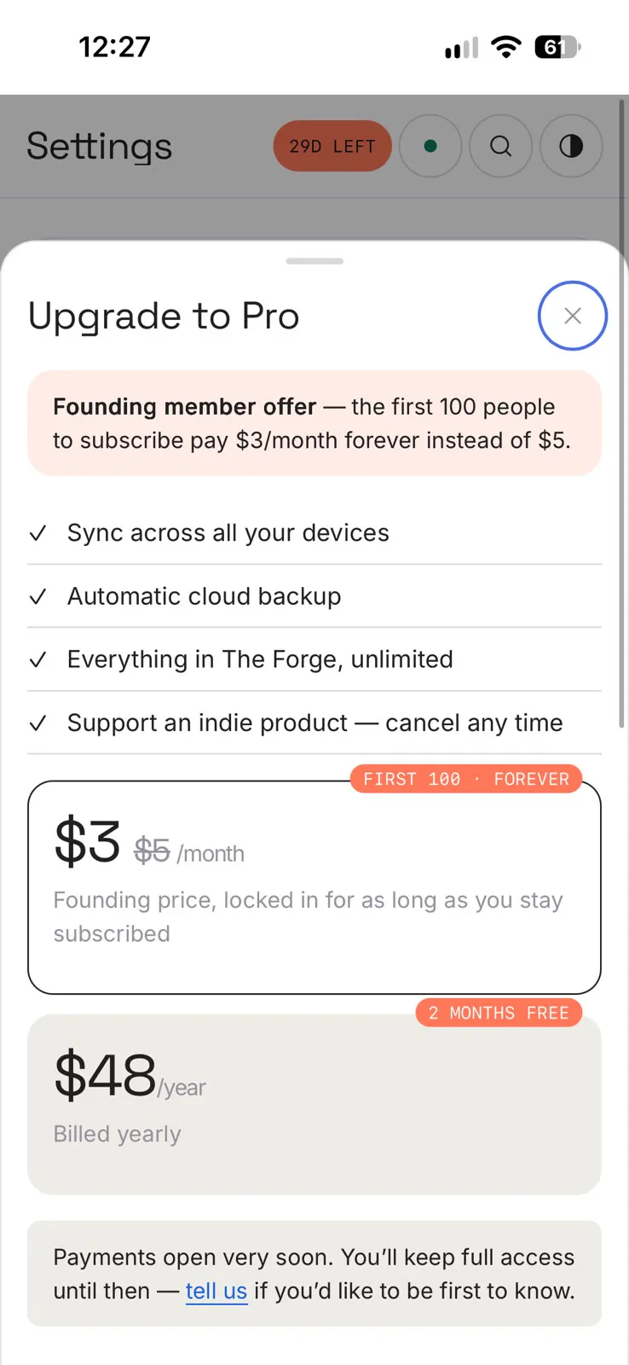
Task: Click the Founding member offer banner
Action: click(x=314, y=423)
